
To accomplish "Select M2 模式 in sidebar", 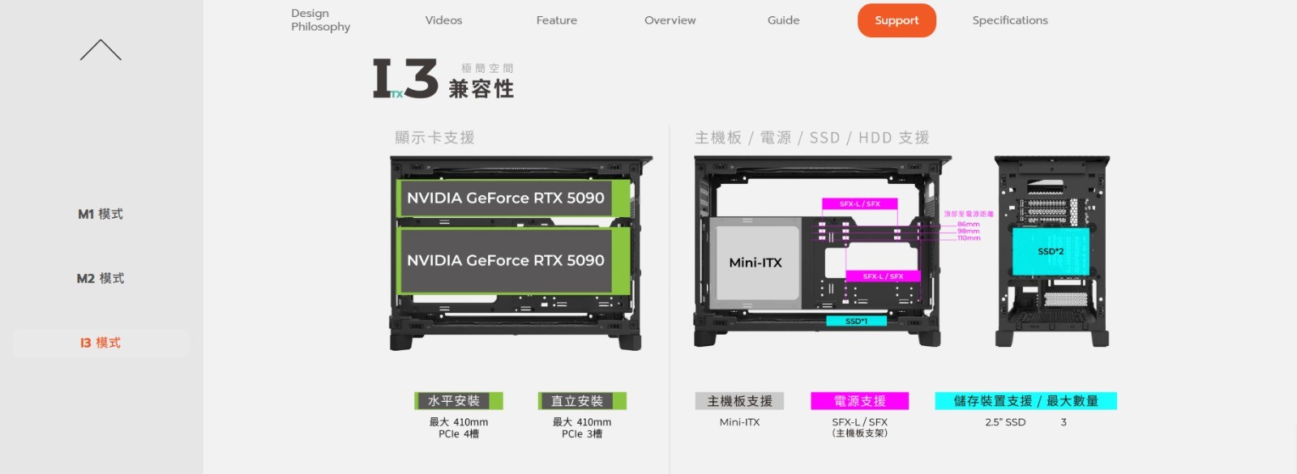I will click(101, 278).
